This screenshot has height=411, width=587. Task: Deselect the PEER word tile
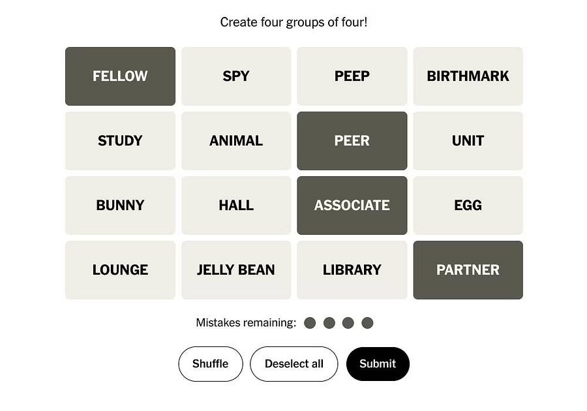[x=352, y=141]
